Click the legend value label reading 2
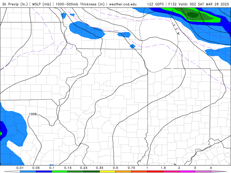 click(x=179, y=168)
